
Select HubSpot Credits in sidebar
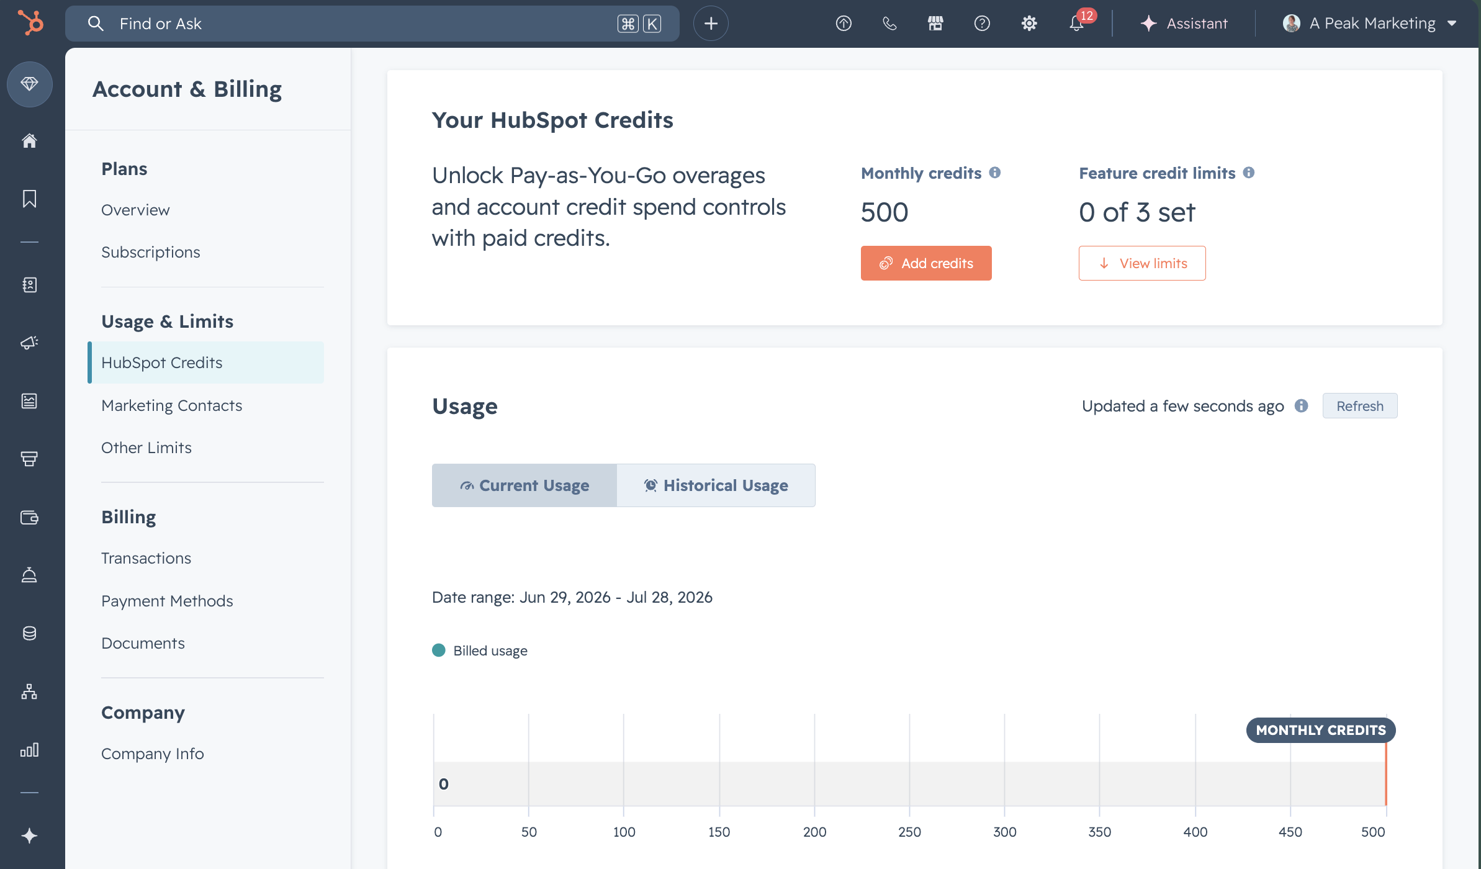[206, 362]
